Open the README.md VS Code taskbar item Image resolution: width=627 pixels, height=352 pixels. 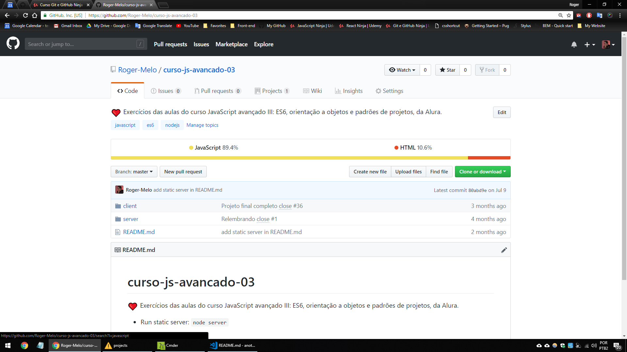tap(232, 345)
